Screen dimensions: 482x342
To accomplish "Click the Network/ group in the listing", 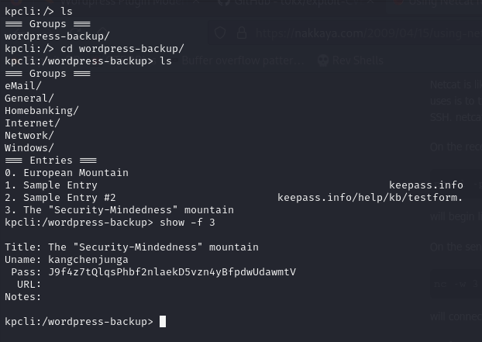I will [x=29, y=136].
